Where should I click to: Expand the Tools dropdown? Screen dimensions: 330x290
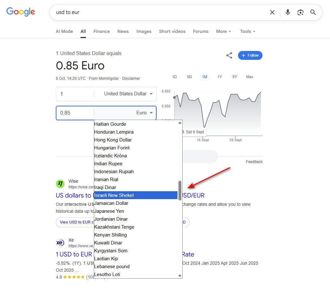pyautogui.click(x=247, y=31)
